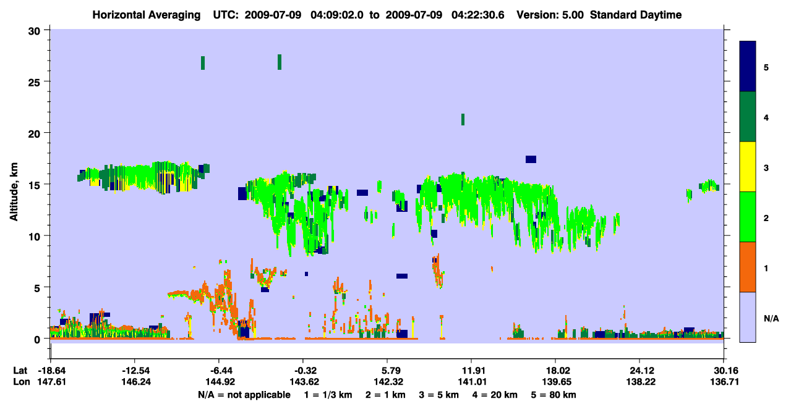Click the '3 = 5 km' legend text
The height and width of the screenshot is (412, 804).
pos(439,395)
